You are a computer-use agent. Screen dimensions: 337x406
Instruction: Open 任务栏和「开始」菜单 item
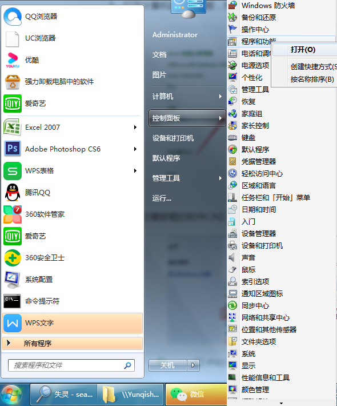(x=276, y=197)
